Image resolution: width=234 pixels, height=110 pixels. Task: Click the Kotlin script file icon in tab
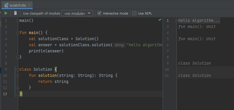click(x=6, y=5)
